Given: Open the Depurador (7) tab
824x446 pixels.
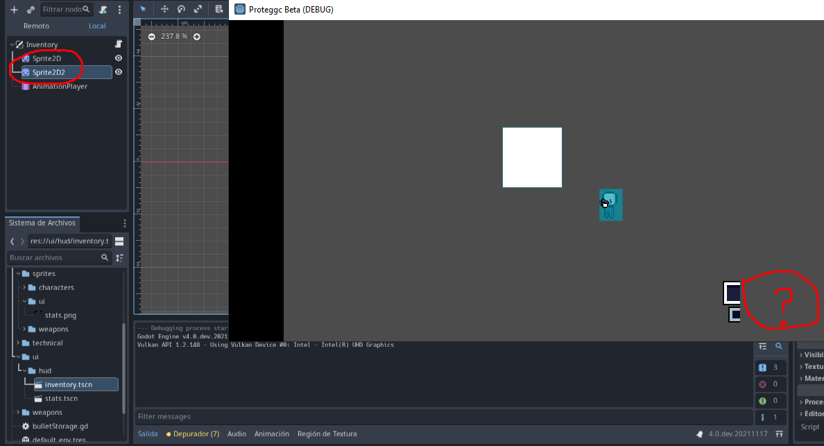Looking at the screenshot, I should point(192,434).
